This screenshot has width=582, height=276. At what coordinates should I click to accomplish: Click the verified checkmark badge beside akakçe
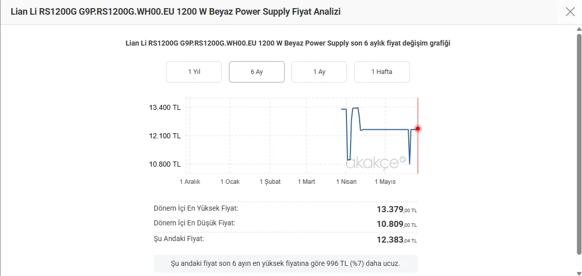(x=403, y=160)
